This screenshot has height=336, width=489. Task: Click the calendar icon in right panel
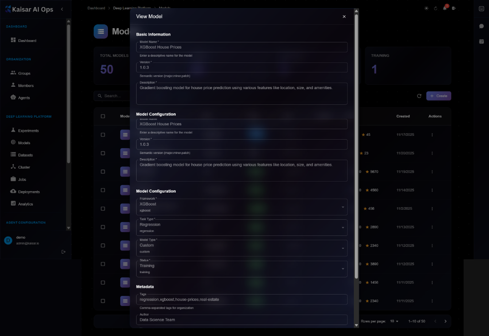(x=481, y=41)
